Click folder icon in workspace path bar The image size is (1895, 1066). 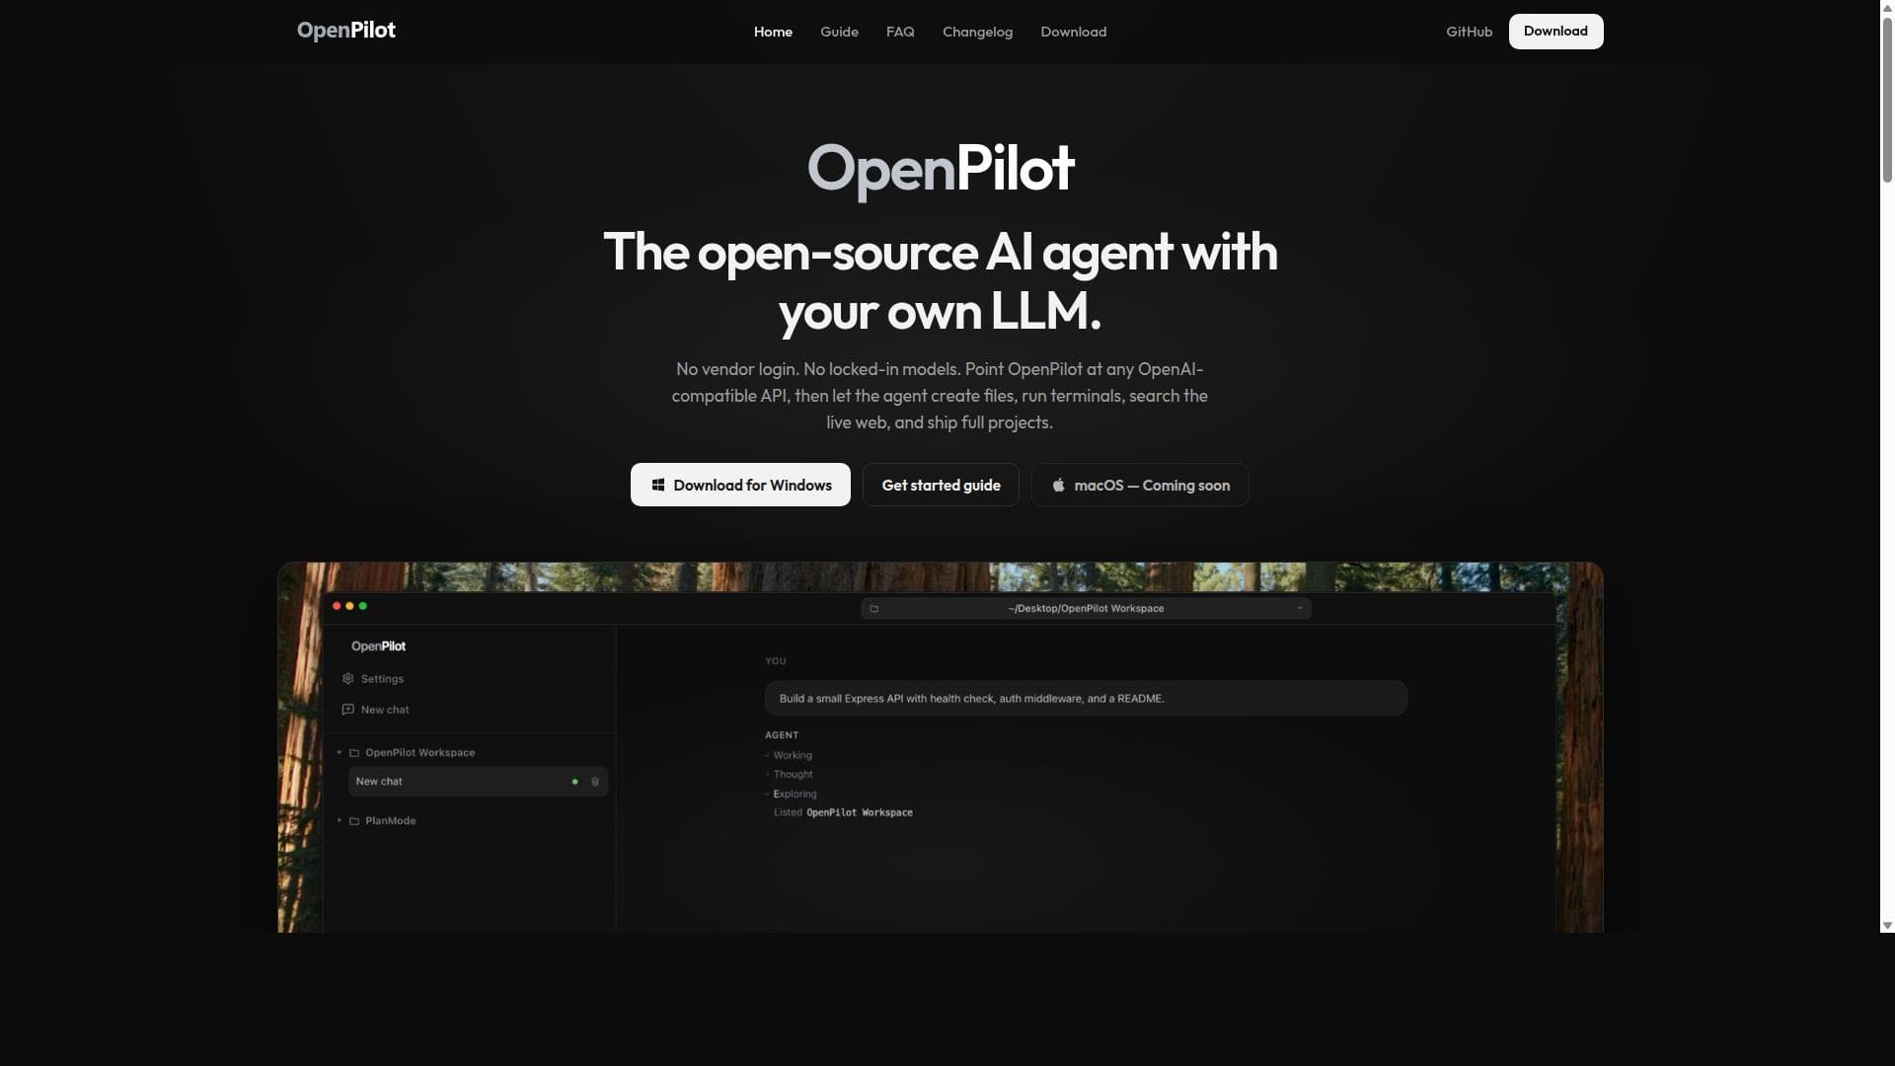pyautogui.click(x=873, y=609)
